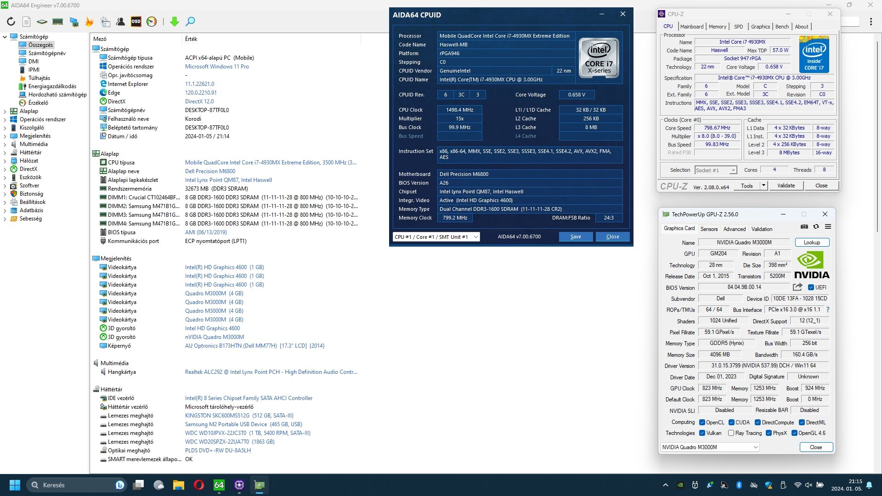This screenshot has width=882, height=496.
Task: Toggle the Ray Tracing checkbox
Action: (731, 433)
